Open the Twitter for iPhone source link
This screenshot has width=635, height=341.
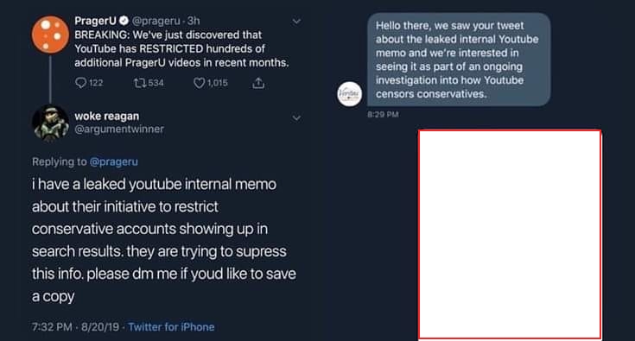click(171, 327)
